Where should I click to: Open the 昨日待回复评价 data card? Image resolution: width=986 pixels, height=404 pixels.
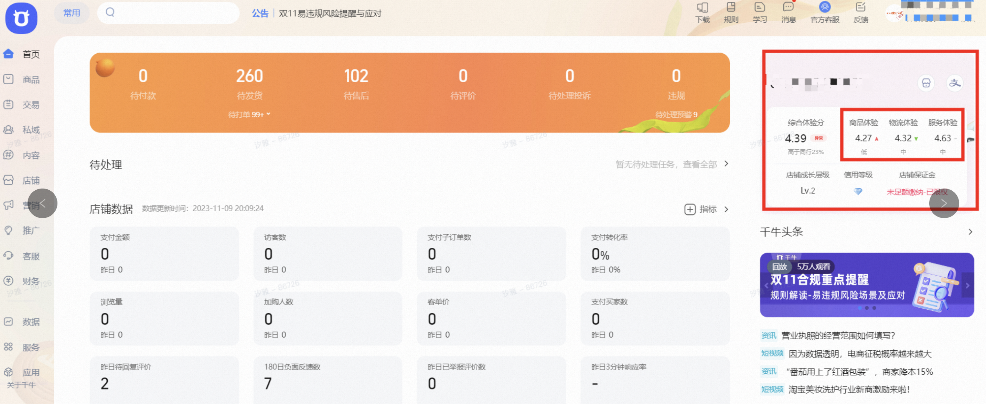pos(164,380)
